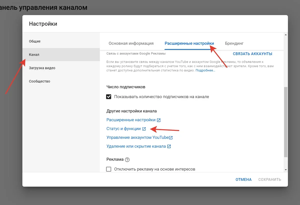Click the vertical scrollbar thumb
The image size is (300, 205).
(x=285, y=122)
